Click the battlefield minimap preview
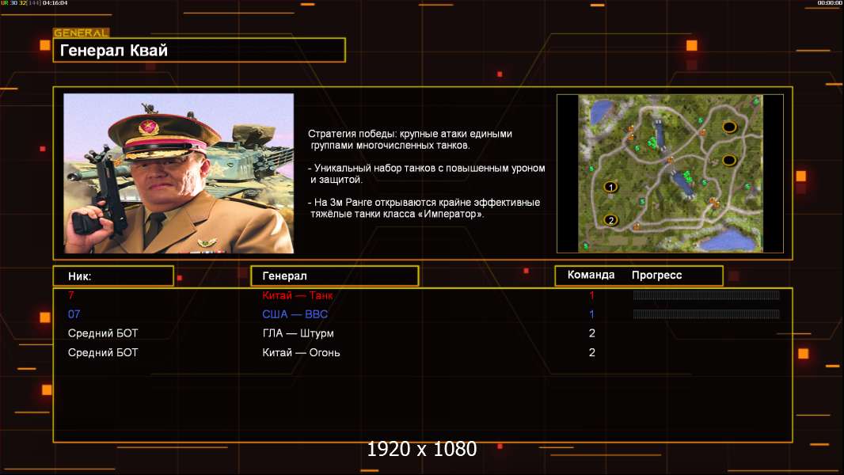 click(670, 173)
